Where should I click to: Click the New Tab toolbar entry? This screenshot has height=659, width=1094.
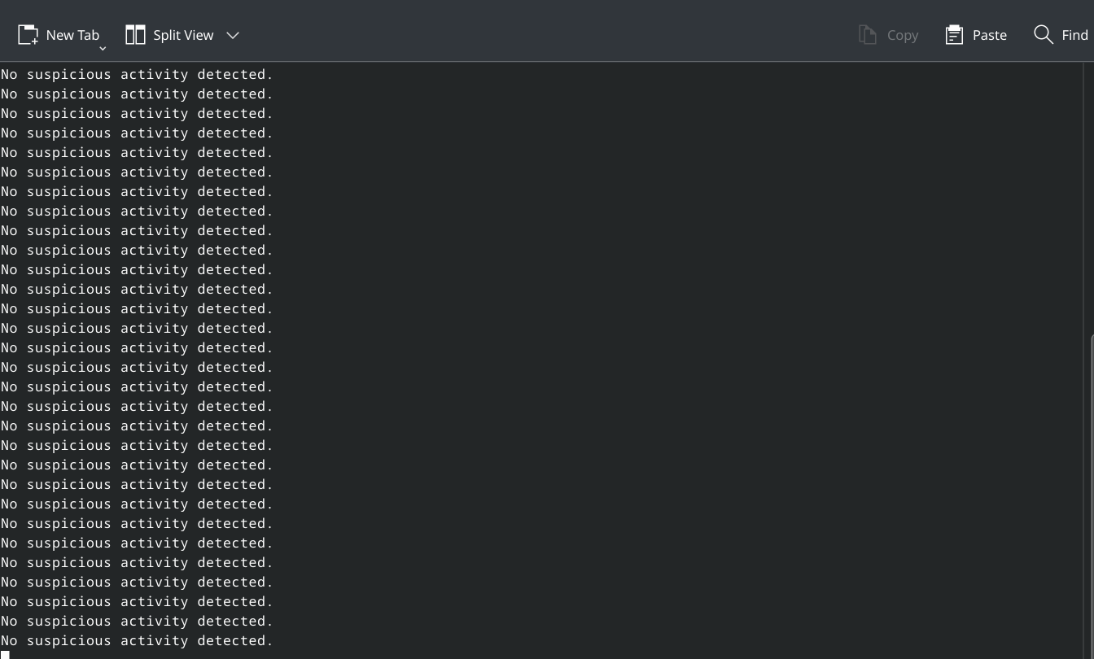pos(59,34)
